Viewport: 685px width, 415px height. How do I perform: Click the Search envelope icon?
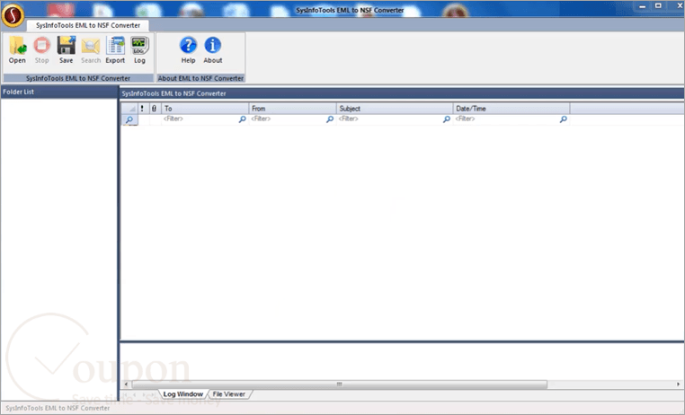[91, 50]
